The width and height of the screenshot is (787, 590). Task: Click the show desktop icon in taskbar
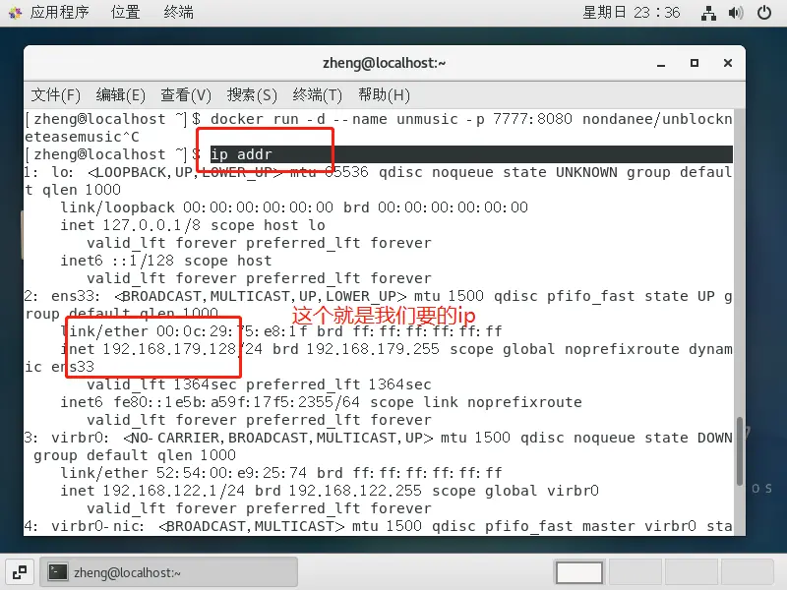[20, 572]
